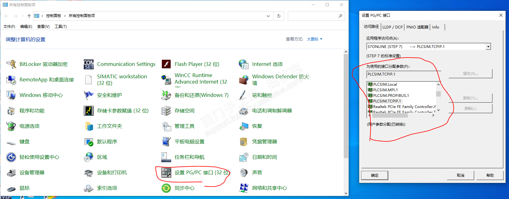Switch to the LLDP / DCP tab
This screenshot has height=199, width=509.
(392, 27)
